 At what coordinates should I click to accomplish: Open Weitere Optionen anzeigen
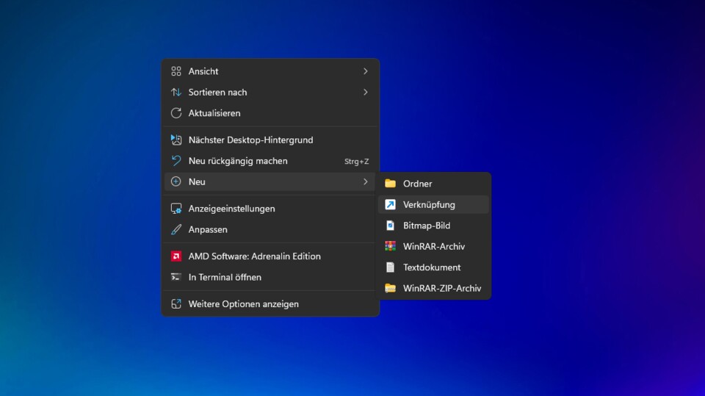(243, 304)
